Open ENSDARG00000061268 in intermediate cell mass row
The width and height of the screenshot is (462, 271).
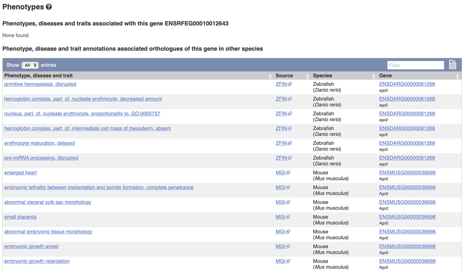click(407, 128)
